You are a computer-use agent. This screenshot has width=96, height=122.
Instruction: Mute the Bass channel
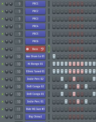(x=3, y=49)
